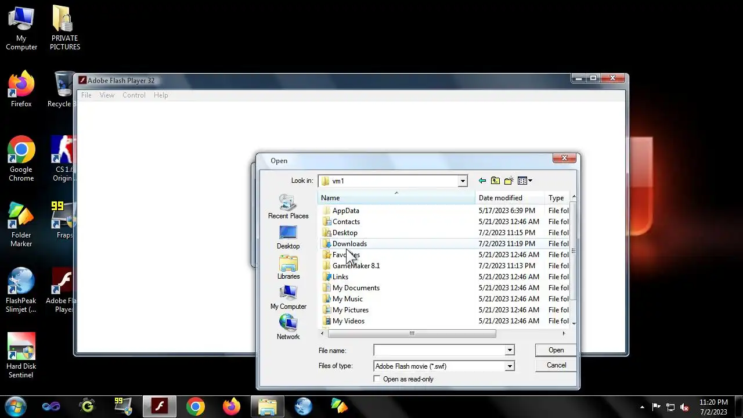Open Hard Disk Sentinel desktop shortcut
The height and width of the screenshot is (418, 743).
click(21, 356)
